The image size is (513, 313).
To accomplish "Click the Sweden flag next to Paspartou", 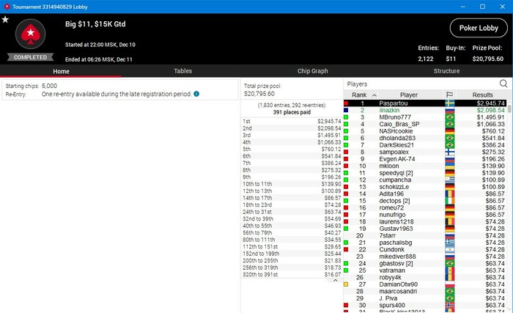I will 450,103.
